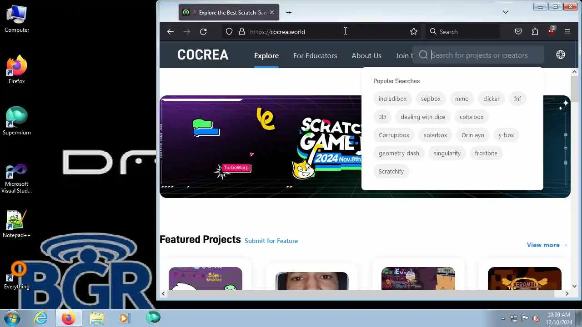This screenshot has height=327, width=582.
Task: Click the COCREA logo
Action: tap(203, 55)
